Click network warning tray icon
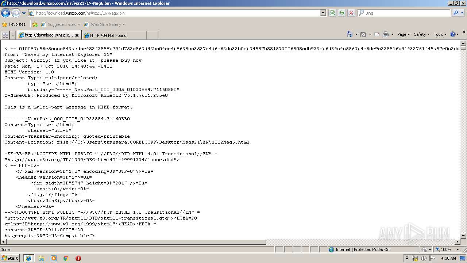The width and height of the screenshot is (467, 263). tap(415, 258)
